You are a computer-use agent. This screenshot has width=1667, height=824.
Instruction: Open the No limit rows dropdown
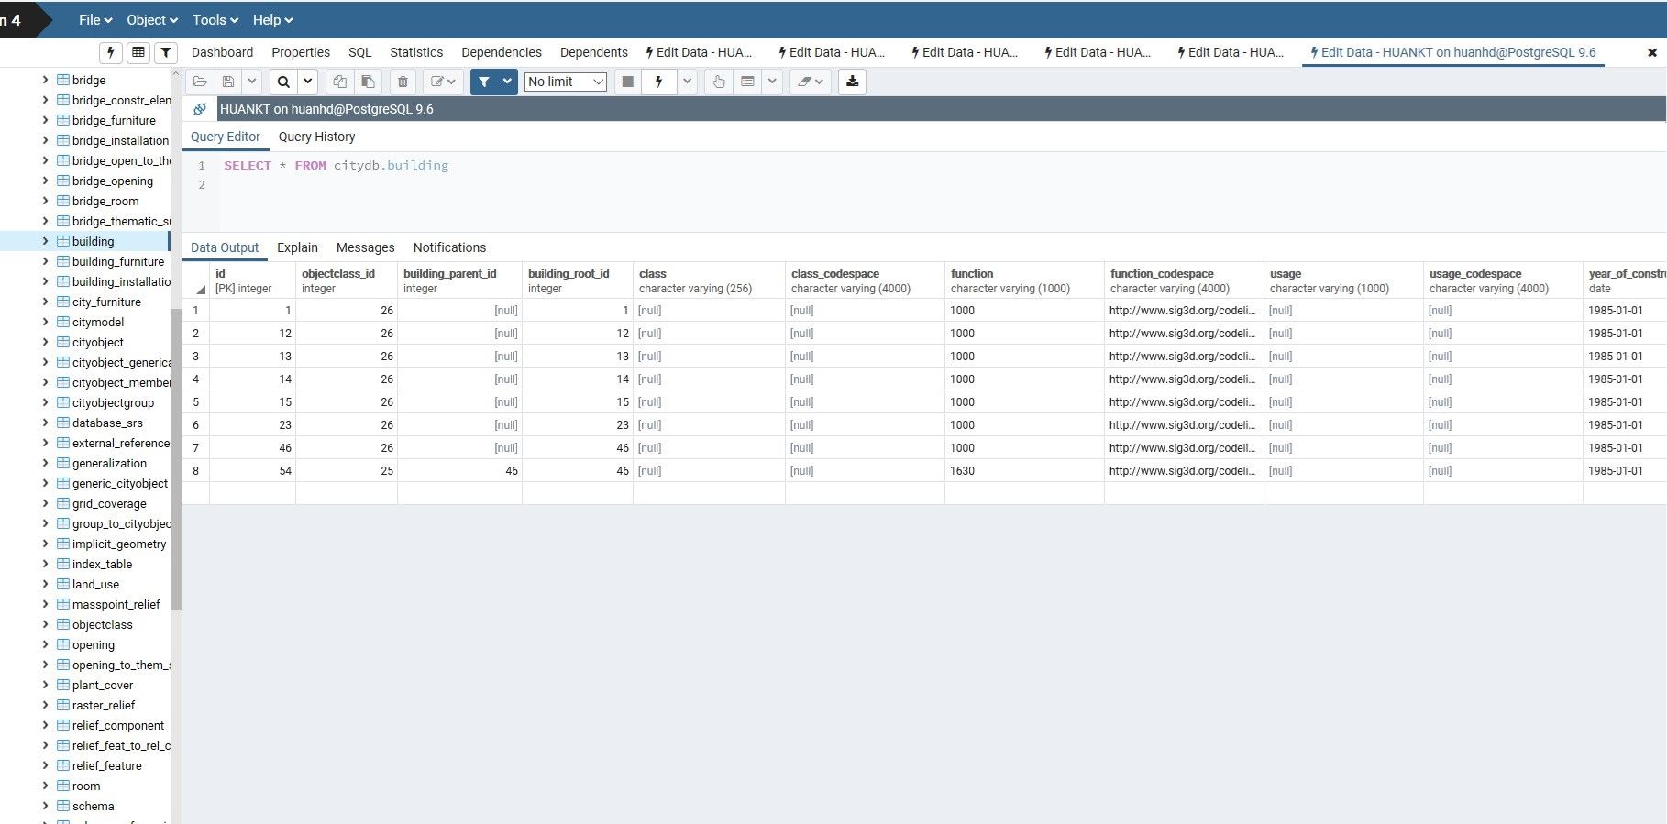(566, 82)
